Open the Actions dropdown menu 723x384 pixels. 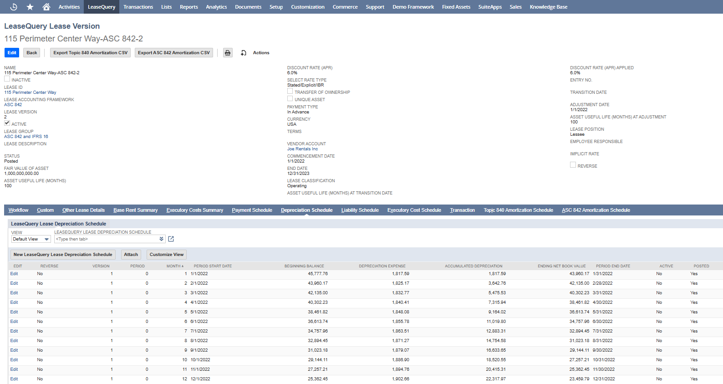coord(261,53)
